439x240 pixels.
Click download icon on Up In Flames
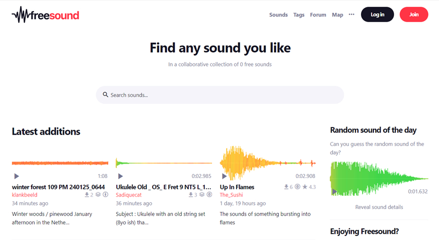pyautogui.click(x=286, y=186)
